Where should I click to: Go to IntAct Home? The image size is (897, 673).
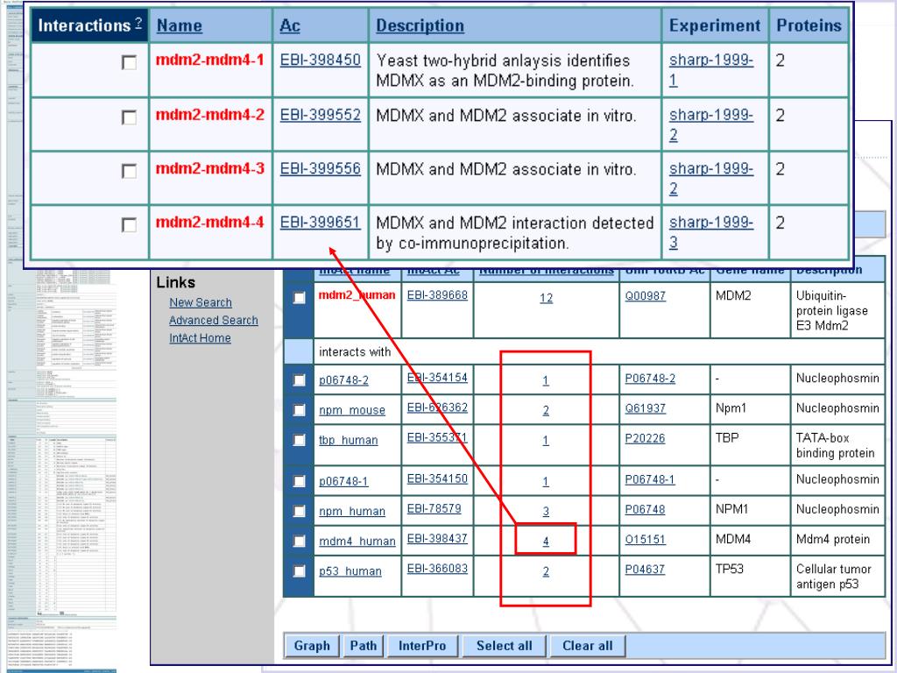200,337
